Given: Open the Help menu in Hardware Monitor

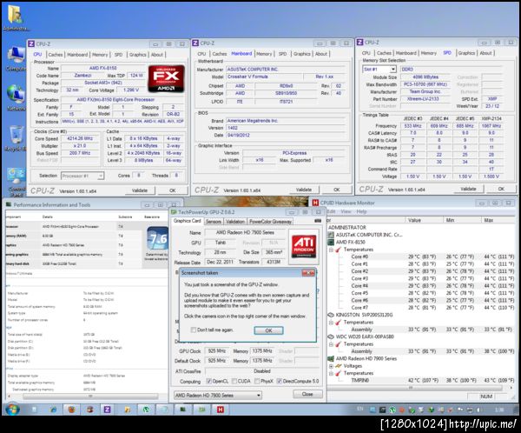Looking at the screenshot, I should coord(361,211).
